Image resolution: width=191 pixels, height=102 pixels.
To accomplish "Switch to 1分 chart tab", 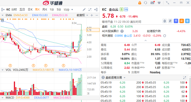I will coord(52,9).
